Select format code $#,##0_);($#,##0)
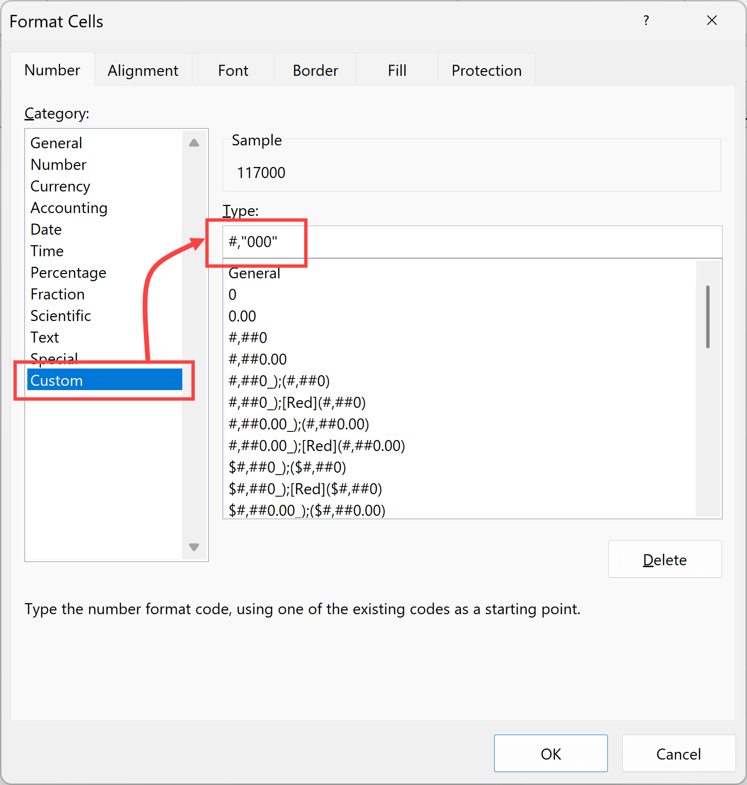This screenshot has width=747, height=785. [460, 467]
